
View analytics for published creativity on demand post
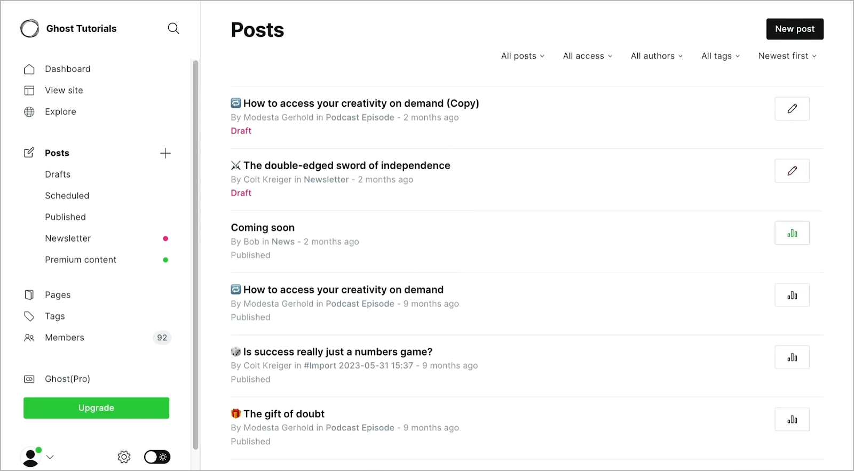[x=792, y=295]
